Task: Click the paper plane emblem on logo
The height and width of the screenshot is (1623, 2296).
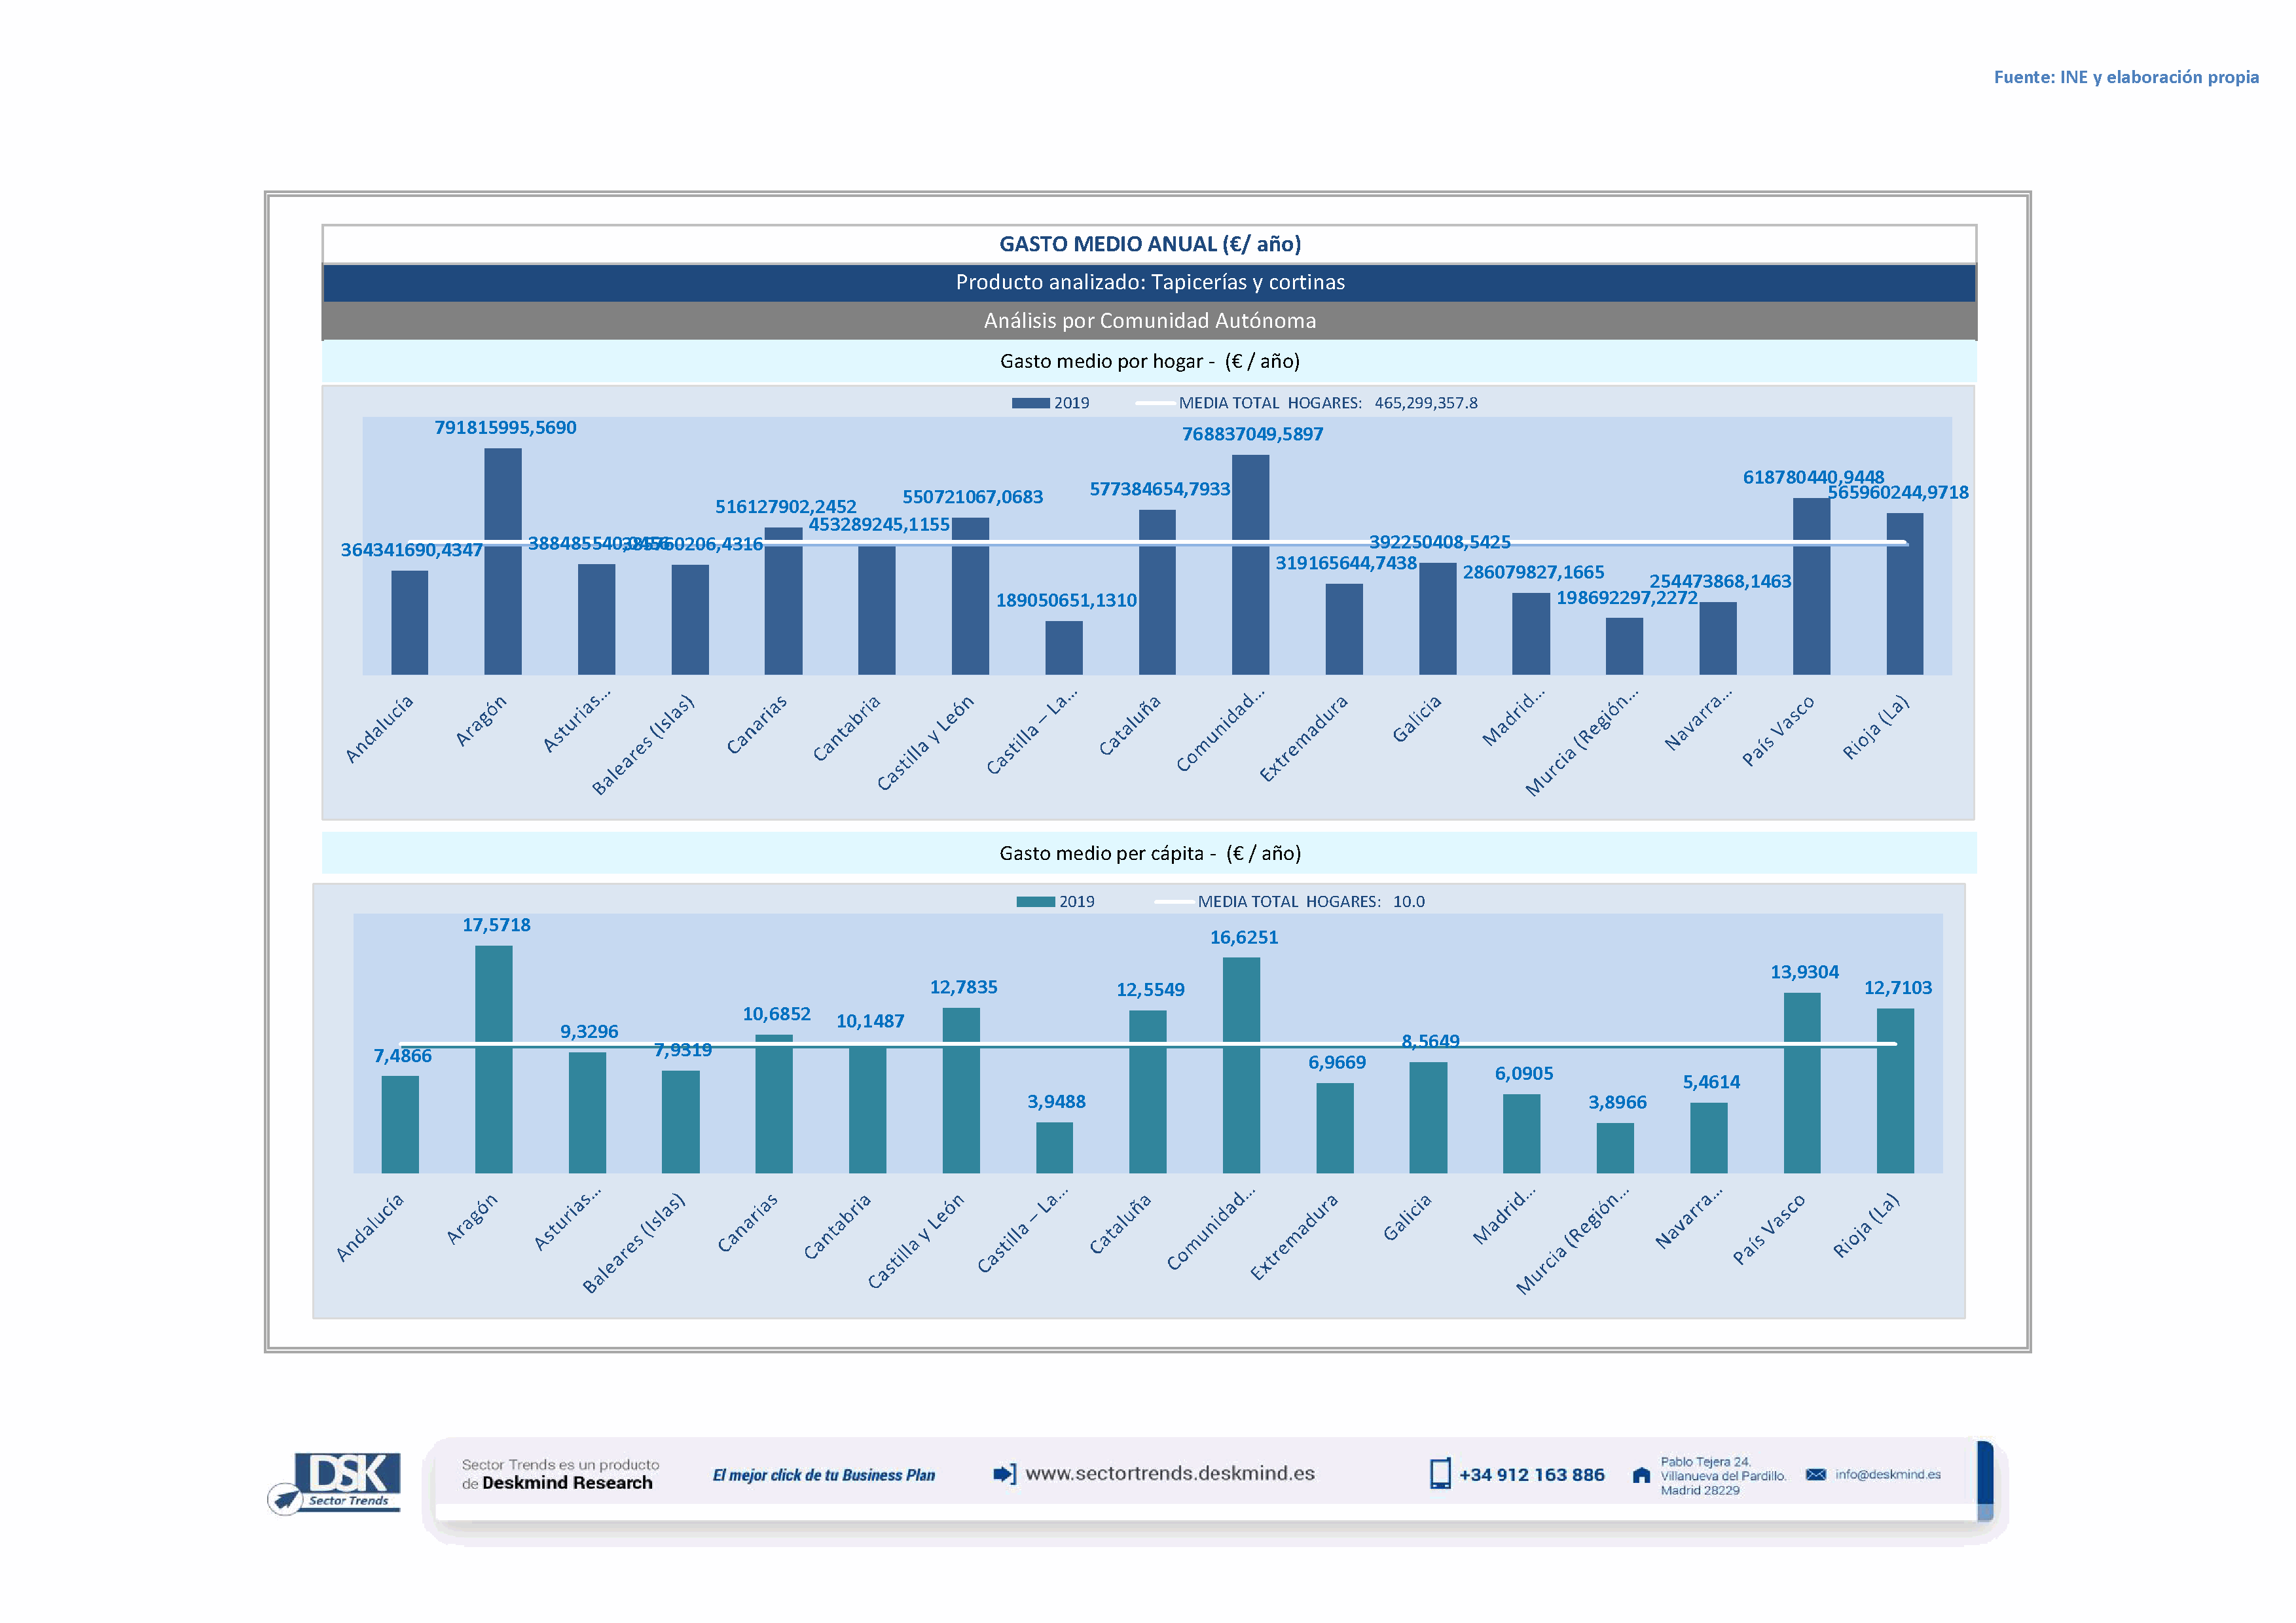Action: click(x=285, y=1499)
